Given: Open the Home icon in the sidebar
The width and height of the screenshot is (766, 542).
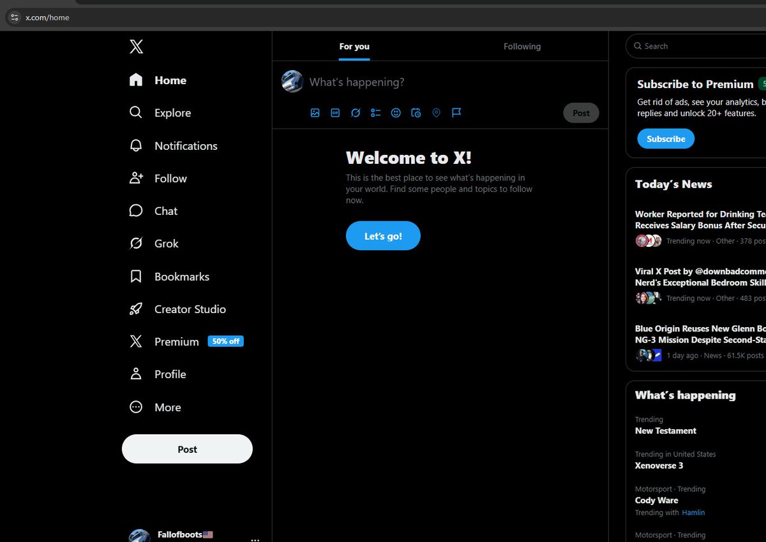Looking at the screenshot, I should (x=136, y=80).
